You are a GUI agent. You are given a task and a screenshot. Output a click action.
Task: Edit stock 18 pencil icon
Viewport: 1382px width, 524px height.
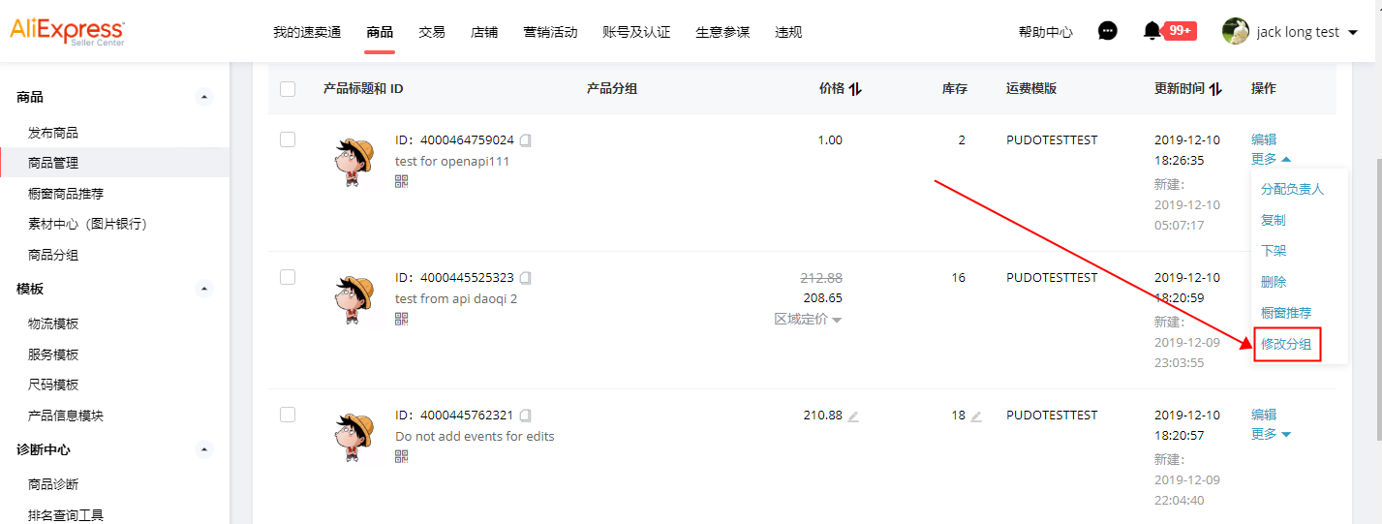[976, 416]
